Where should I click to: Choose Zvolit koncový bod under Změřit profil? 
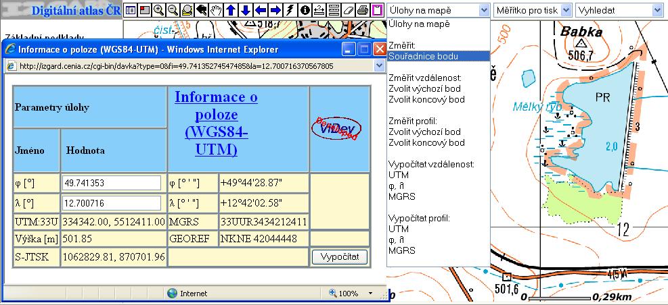tap(426, 143)
